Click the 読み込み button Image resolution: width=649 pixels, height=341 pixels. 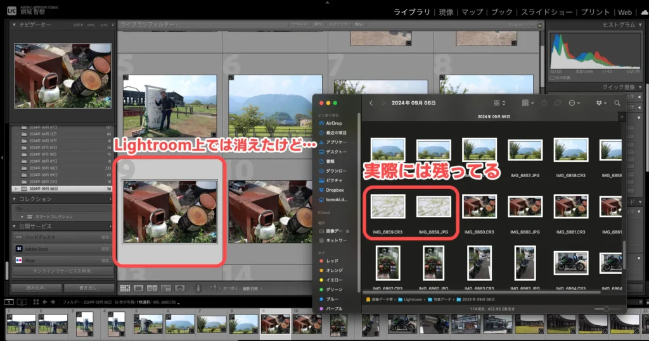click(35, 287)
